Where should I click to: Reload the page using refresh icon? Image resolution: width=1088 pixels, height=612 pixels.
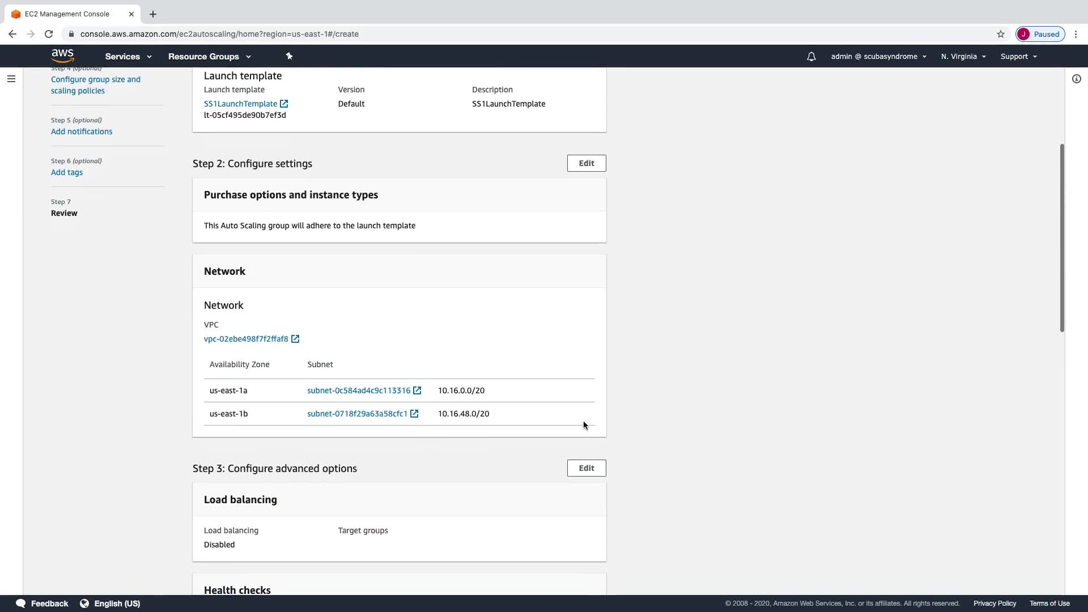49,34
